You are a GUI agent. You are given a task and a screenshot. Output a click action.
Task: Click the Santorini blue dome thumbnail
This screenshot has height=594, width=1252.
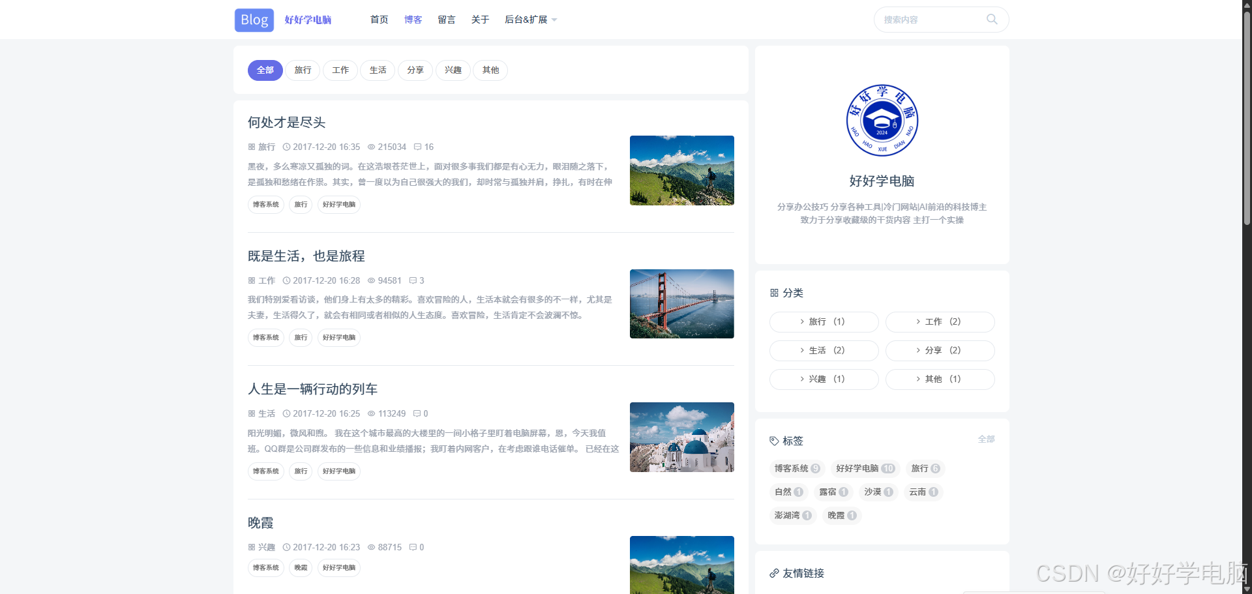(x=681, y=438)
